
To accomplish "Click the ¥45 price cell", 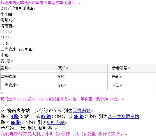I will point(83,86).
